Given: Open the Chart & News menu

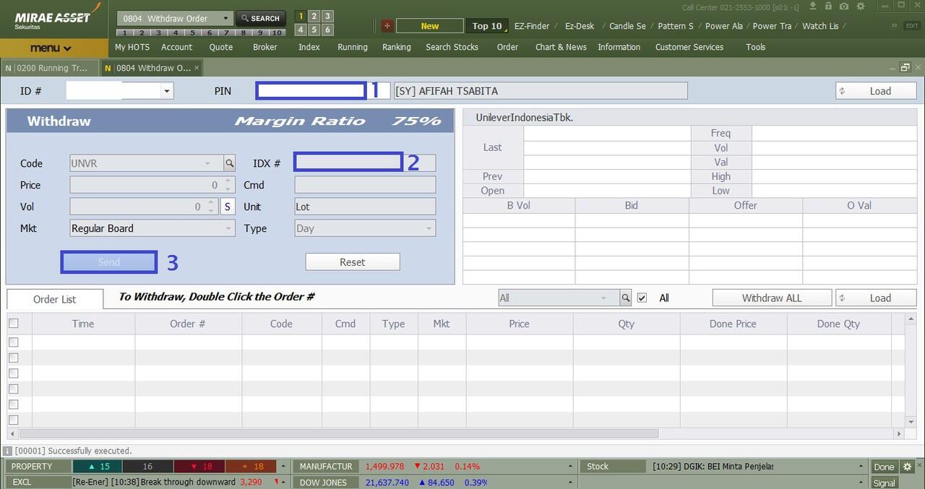Looking at the screenshot, I should pos(561,47).
